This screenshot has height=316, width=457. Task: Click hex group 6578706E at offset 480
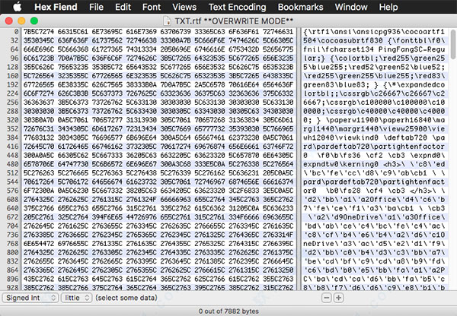coord(39,164)
